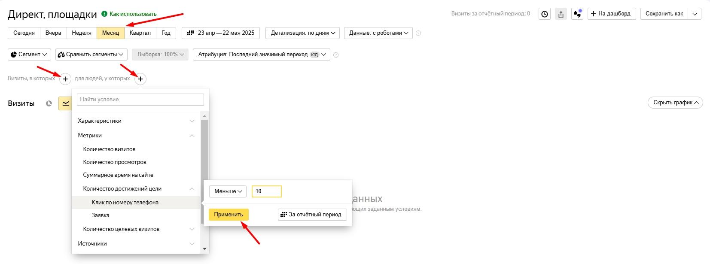Select the Неделя period tab
This screenshot has height=264, width=710.
click(82, 33)
